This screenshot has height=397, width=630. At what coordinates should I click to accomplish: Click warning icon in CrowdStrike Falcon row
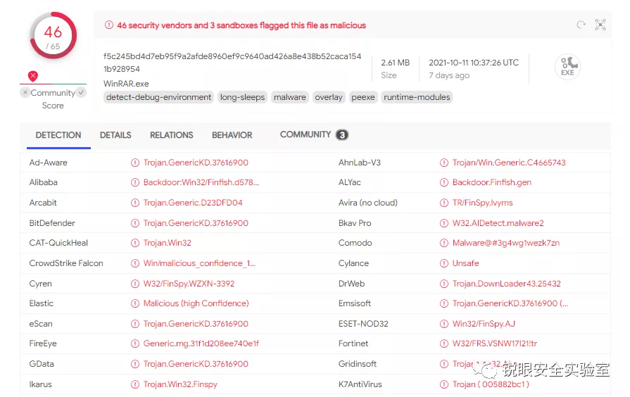click(x=135, y=263)
